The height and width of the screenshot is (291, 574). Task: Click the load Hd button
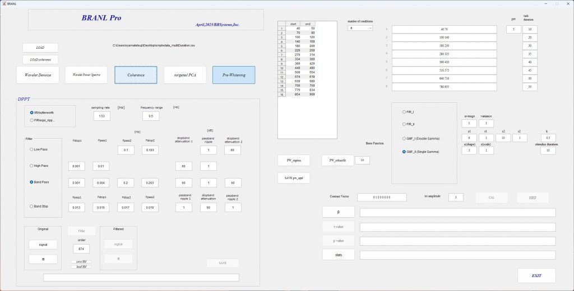pos(82,267)
